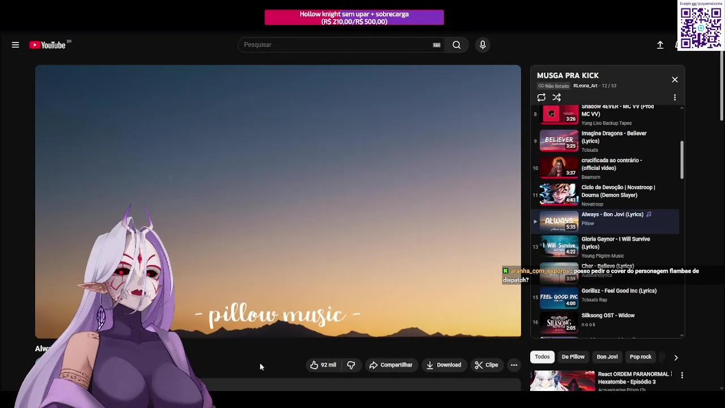Click the Young Pilgrim Music channel name
This screenshot has height=408, width=725.
(x=602, y=256)
